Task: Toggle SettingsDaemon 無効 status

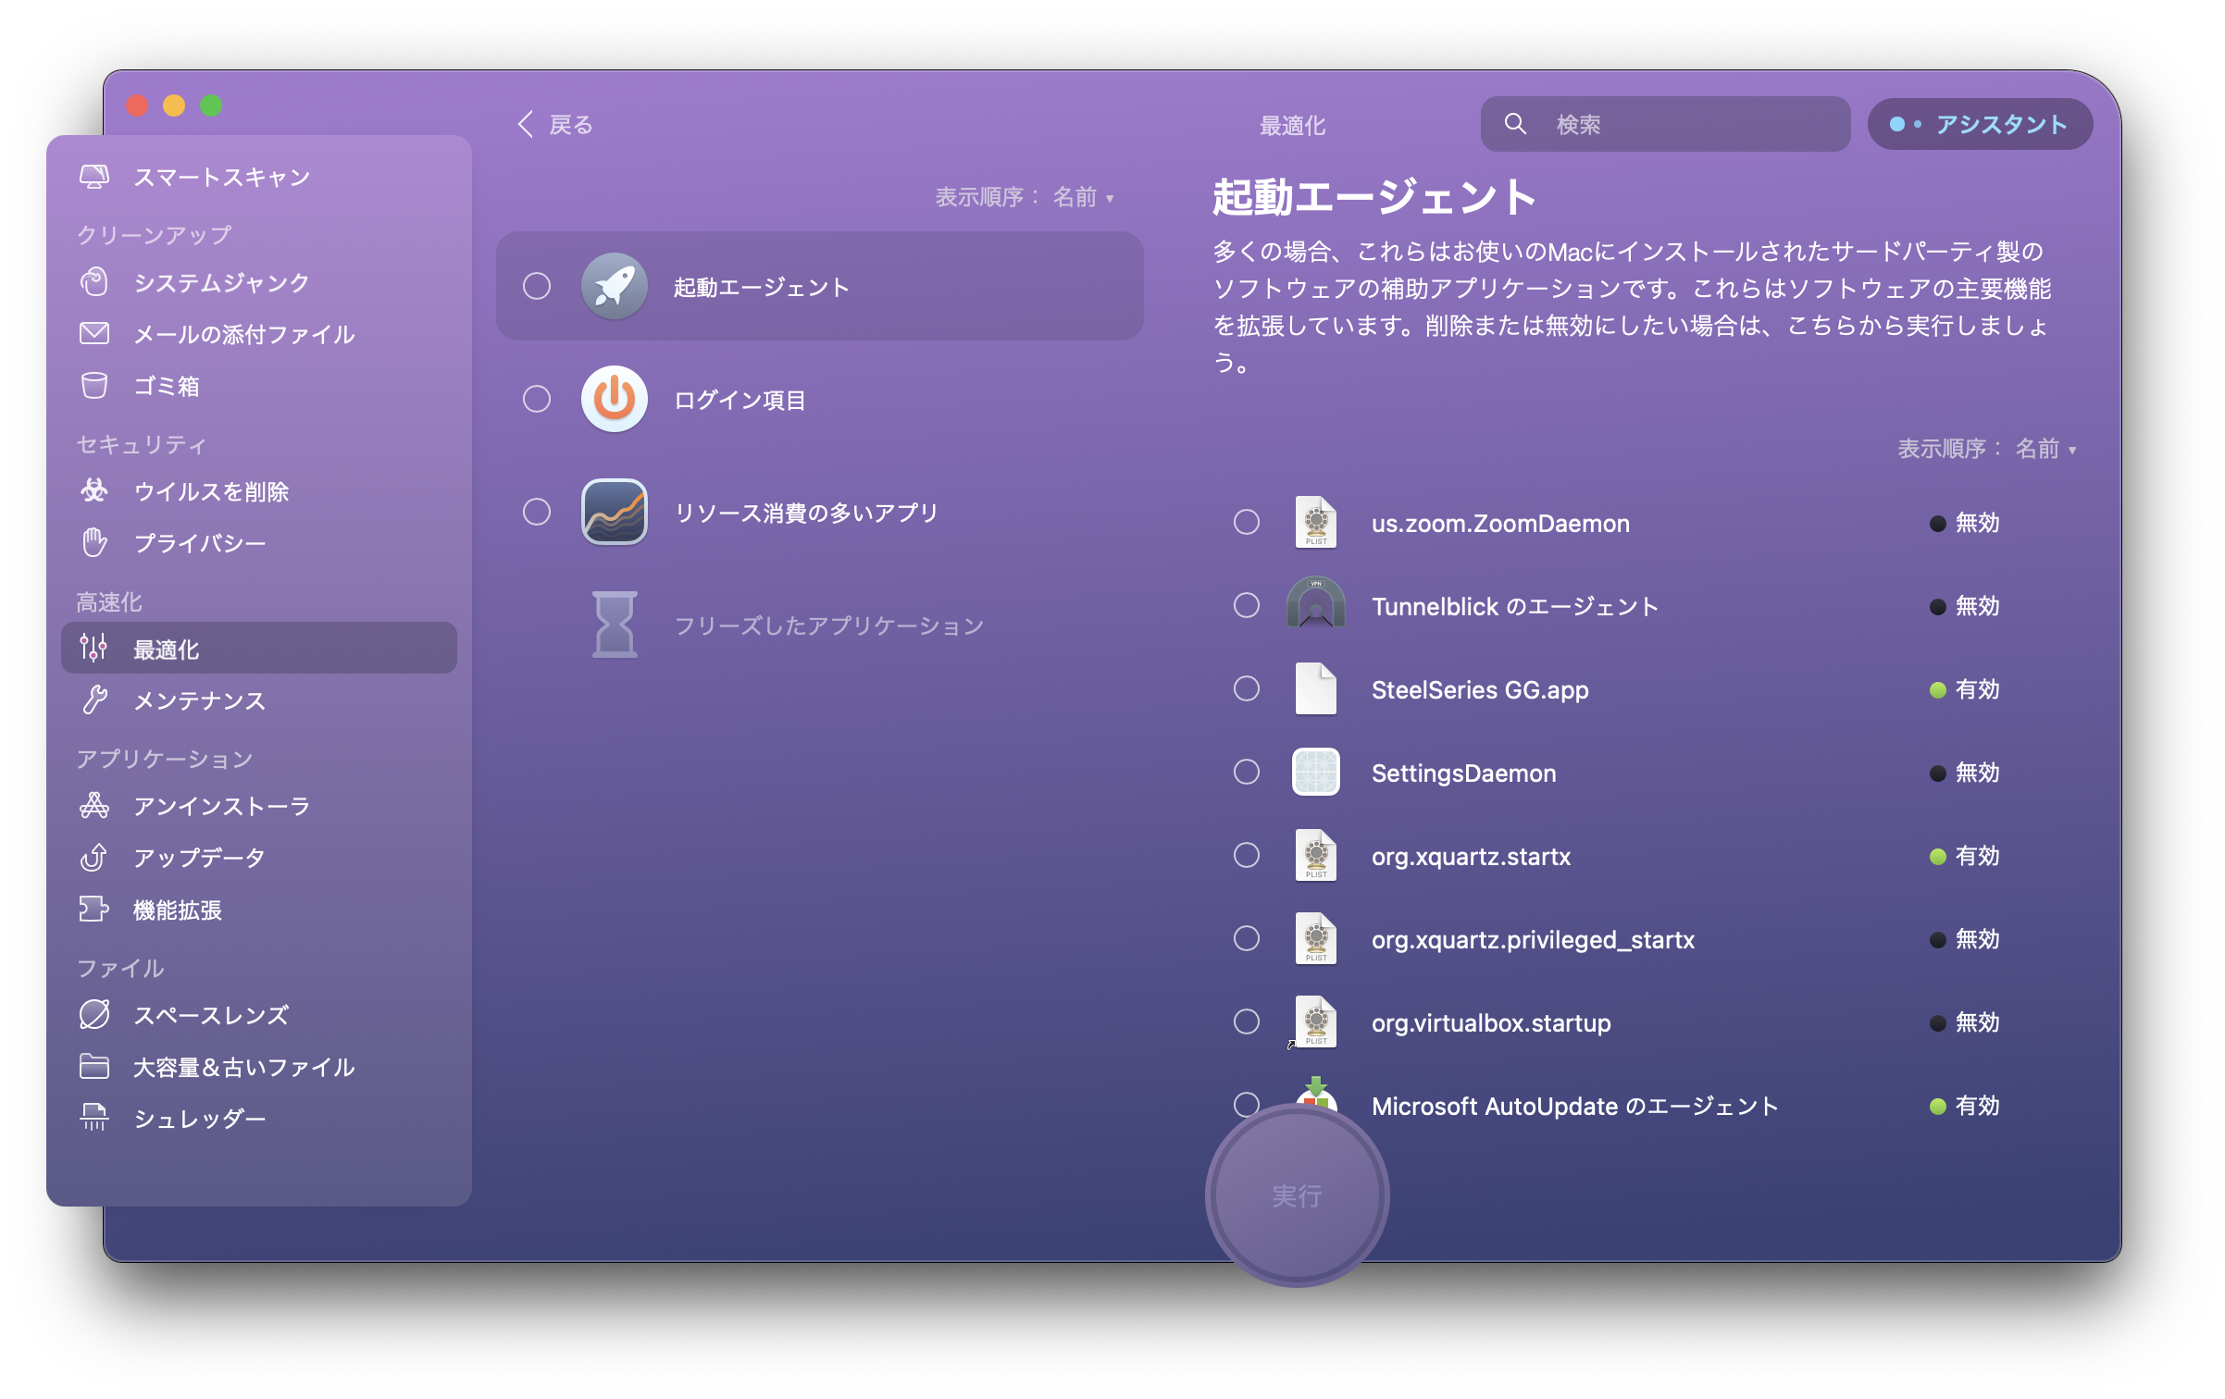Action: click(1964, 773)
